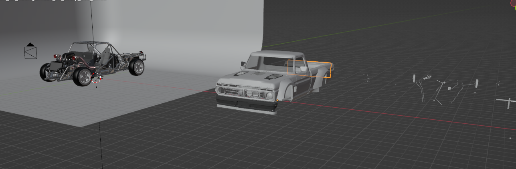Screen dimensions: 516x169
Task: Click the red-white 3D cursor near chassis
Action: 96,78
